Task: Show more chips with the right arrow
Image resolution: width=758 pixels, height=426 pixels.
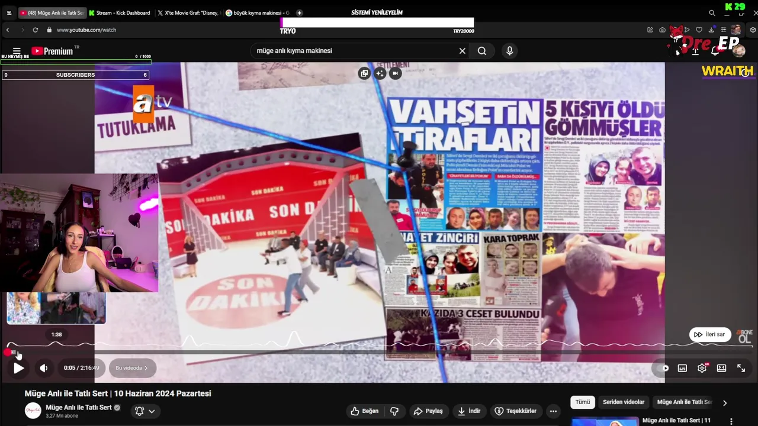Action: (x=725, y=403)
